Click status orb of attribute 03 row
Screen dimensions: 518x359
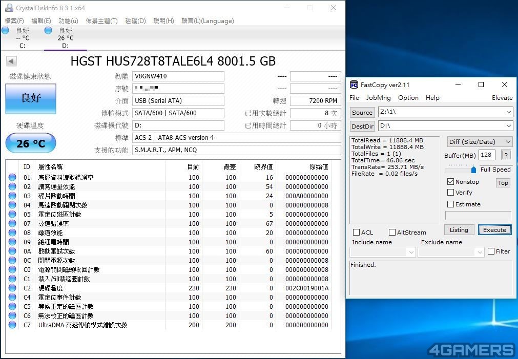[x=13, y=196]
